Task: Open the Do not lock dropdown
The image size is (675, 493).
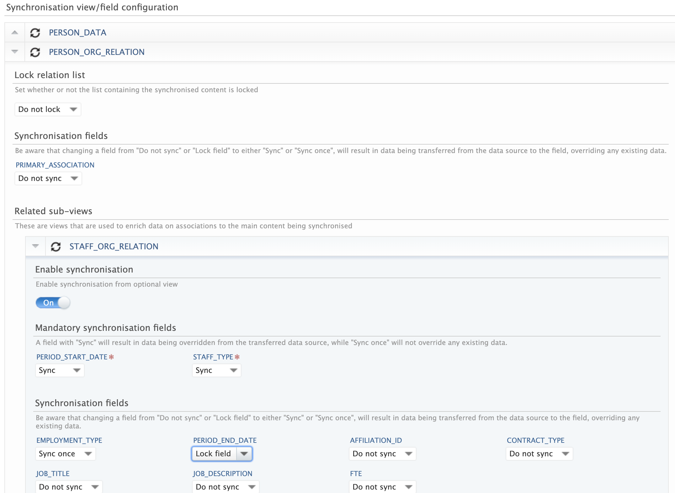Action: click(48, 109)
